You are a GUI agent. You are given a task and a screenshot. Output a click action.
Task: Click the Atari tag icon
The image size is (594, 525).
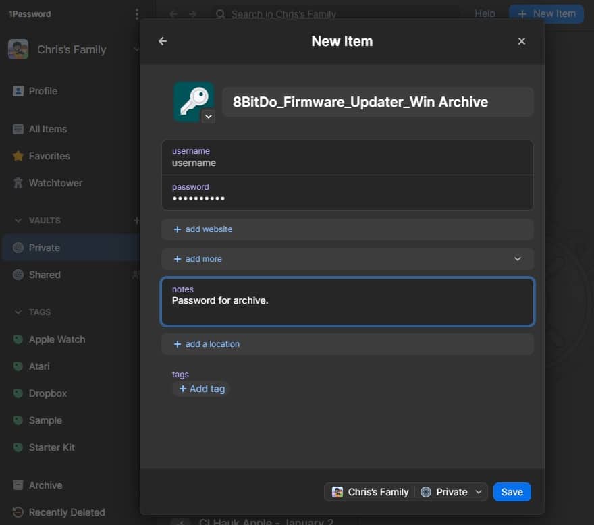tap(18, 366)
